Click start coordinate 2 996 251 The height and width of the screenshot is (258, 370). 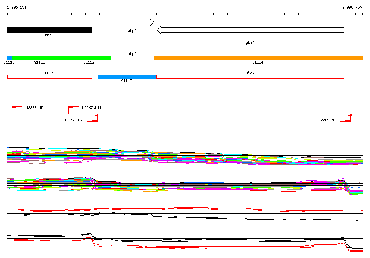click(x=17, y=7)
